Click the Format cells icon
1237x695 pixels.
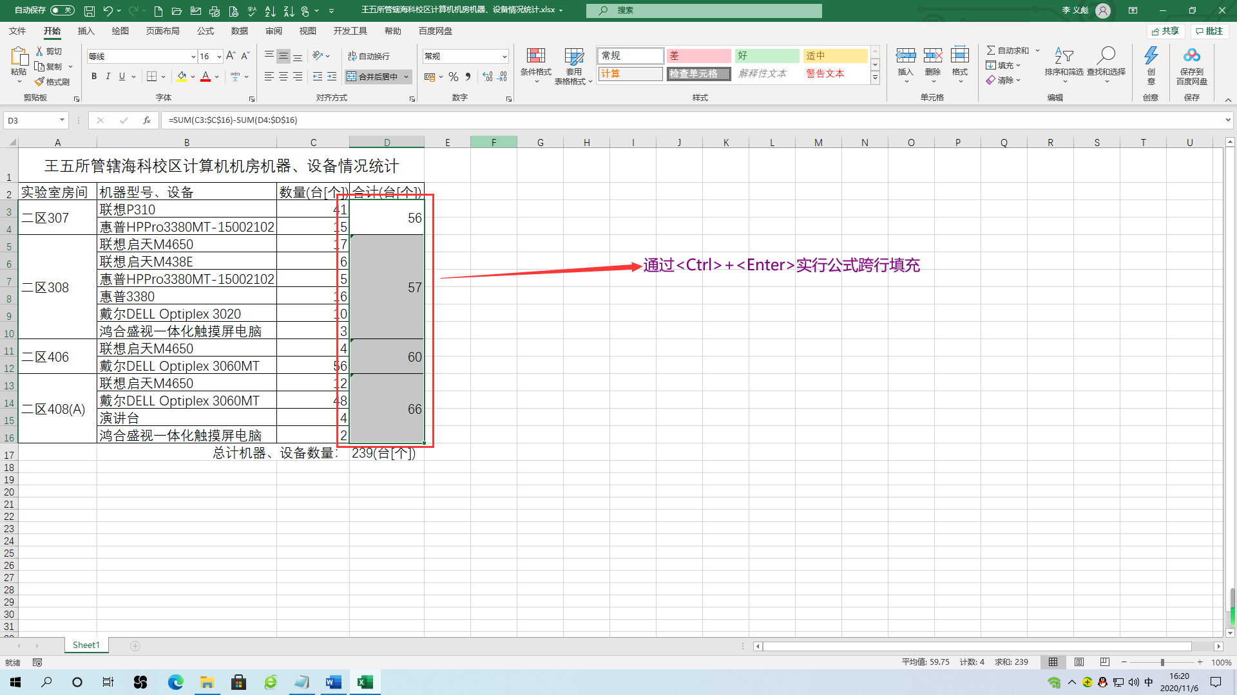[x=960, y=55]
